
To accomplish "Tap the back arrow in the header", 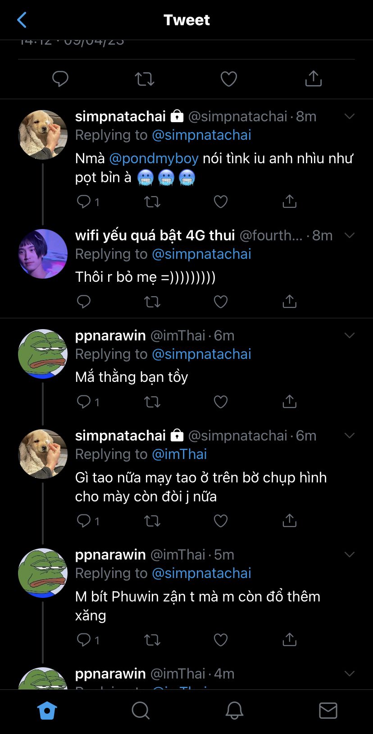I will coord(22,20).
